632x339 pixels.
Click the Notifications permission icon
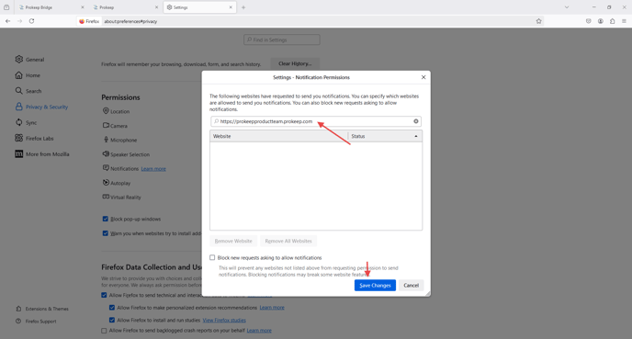point(106,168)
